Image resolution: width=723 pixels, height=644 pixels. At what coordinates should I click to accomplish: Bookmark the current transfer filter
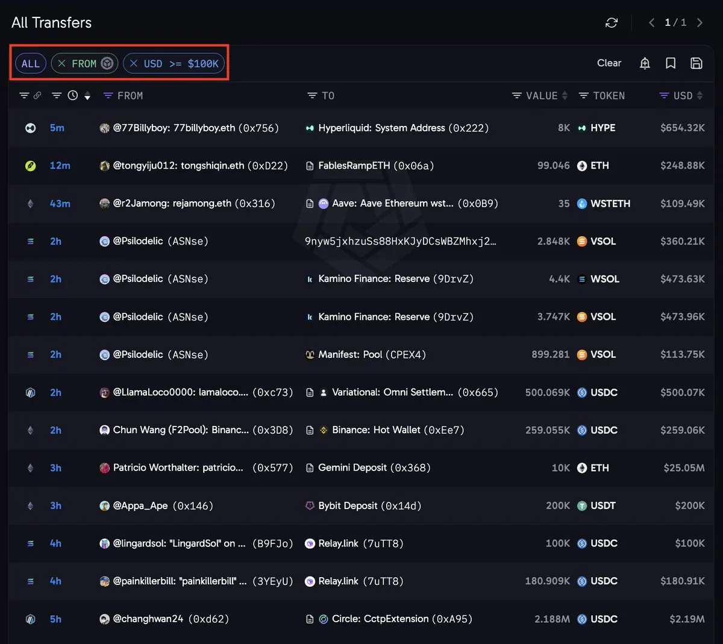click(x=671, y=63)
